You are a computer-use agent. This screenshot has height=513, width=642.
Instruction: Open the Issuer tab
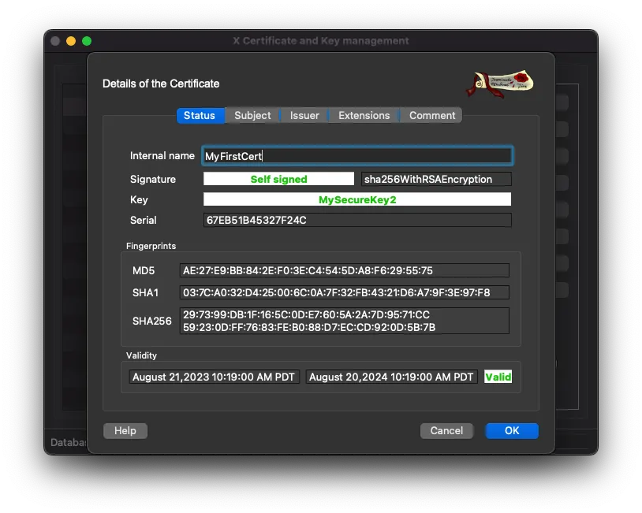(304, 115)
